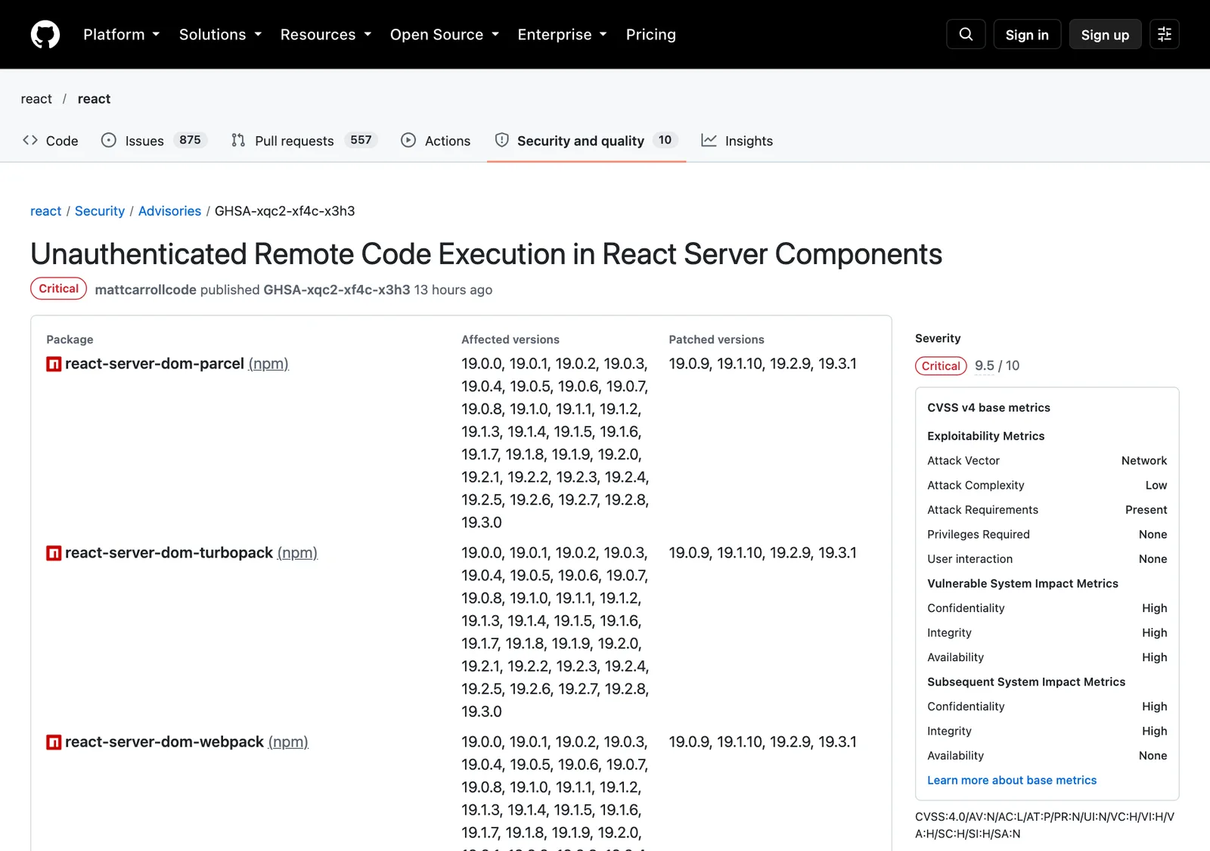Click the Security breadcrumb link

pos(100,211)
